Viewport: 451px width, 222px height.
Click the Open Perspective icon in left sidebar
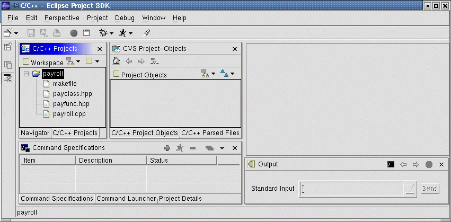click(x=8, y=47)
